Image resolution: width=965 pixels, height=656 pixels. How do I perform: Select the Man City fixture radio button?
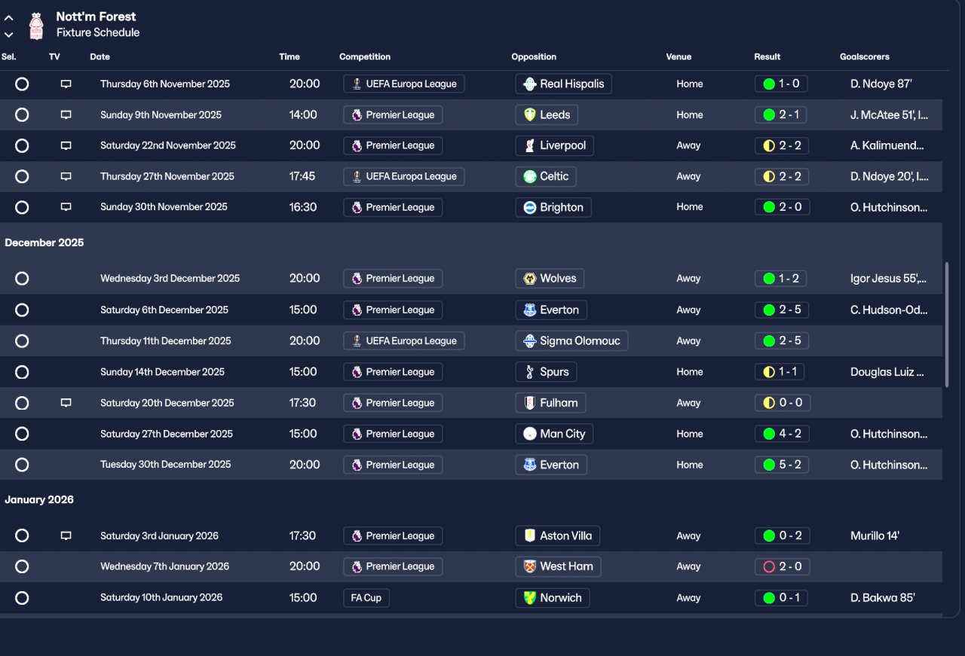click(22, 434)
